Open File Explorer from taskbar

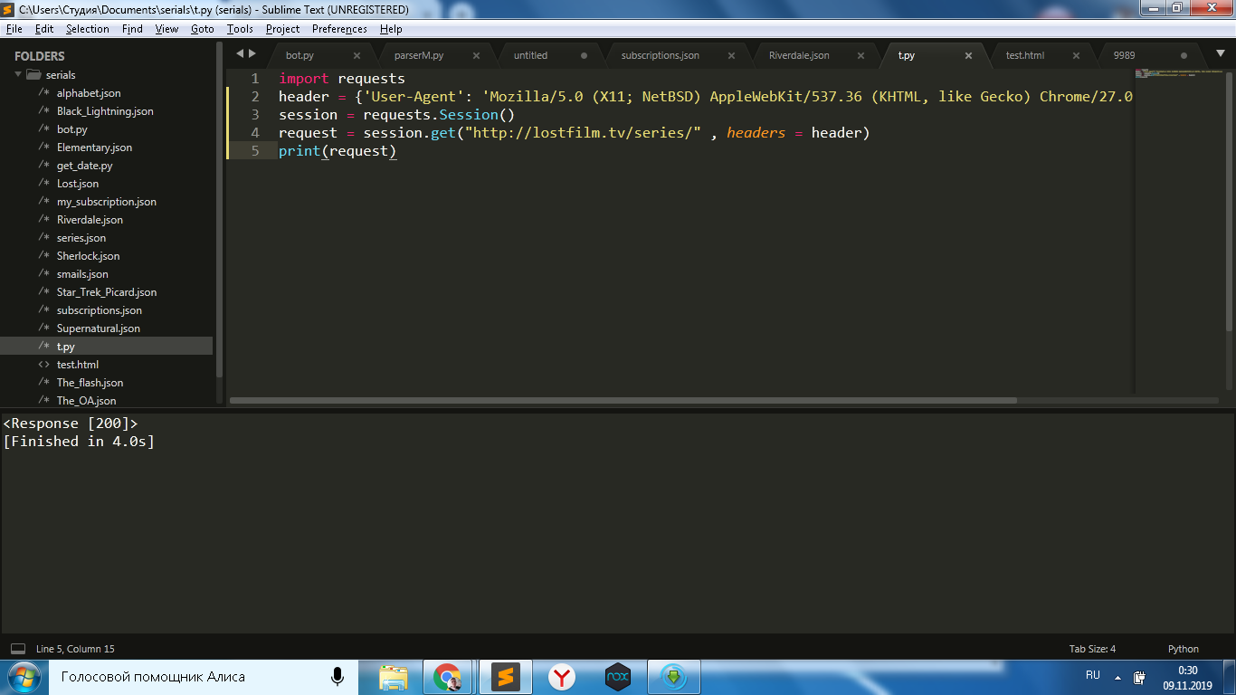[394, 677]
